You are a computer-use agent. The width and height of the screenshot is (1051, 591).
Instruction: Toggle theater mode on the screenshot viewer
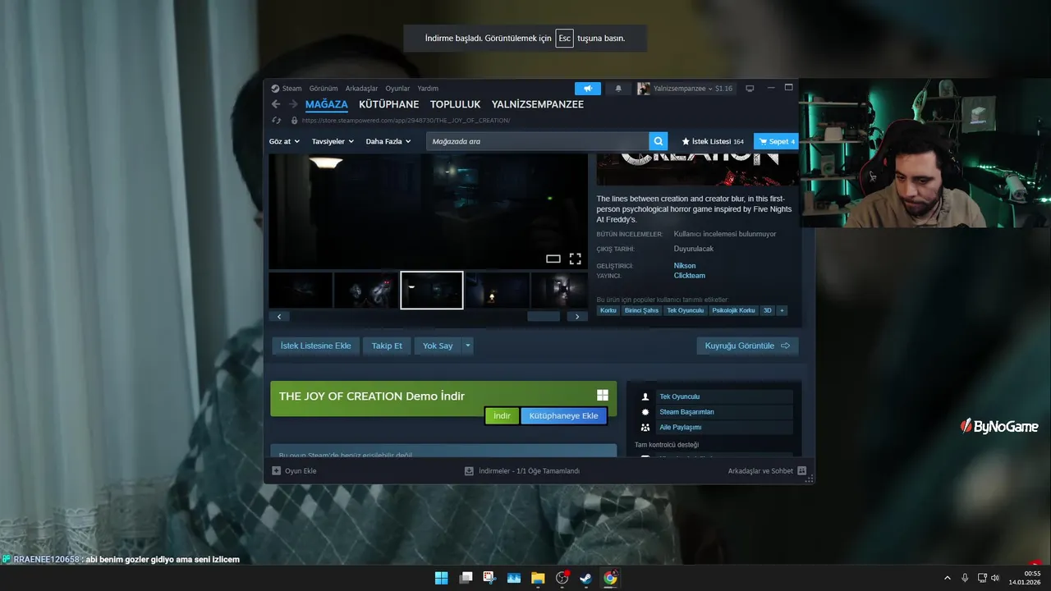(553, 259)
